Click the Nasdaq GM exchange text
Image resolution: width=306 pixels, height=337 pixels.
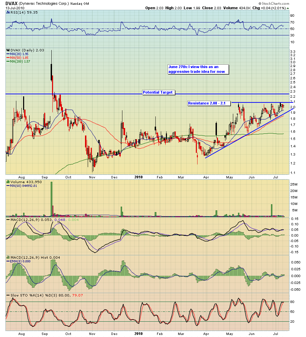80,4
